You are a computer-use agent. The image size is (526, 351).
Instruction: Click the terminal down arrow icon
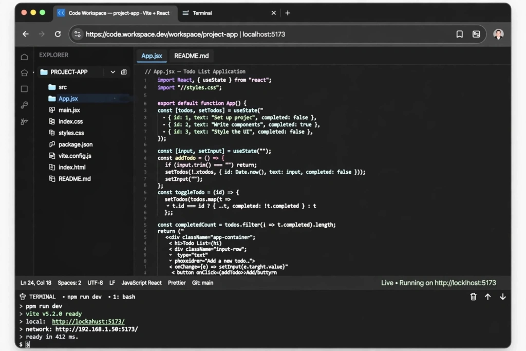[x=502, y=297]
